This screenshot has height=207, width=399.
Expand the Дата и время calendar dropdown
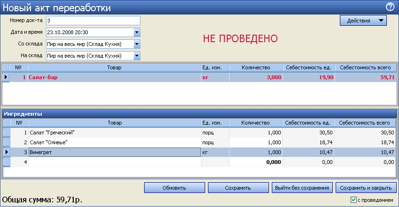[x=137, y=32]
